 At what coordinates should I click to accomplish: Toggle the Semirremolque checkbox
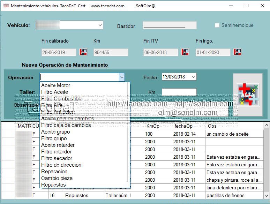217,25
